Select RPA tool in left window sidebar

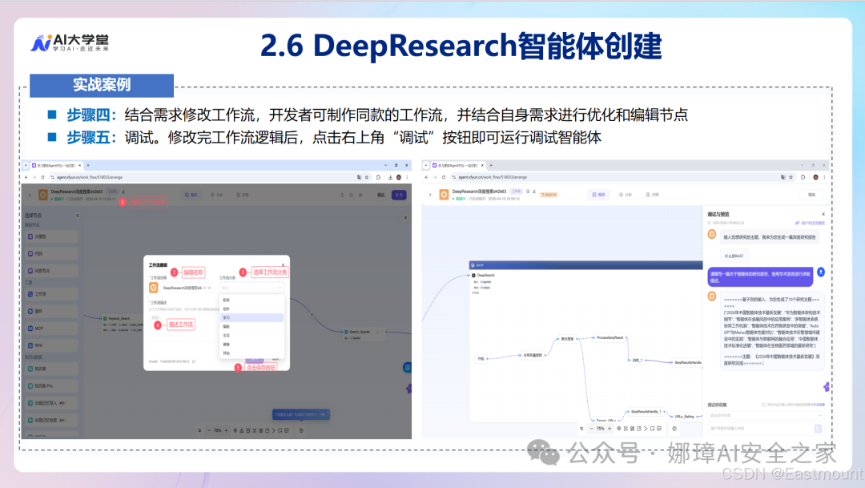(52, 345)
